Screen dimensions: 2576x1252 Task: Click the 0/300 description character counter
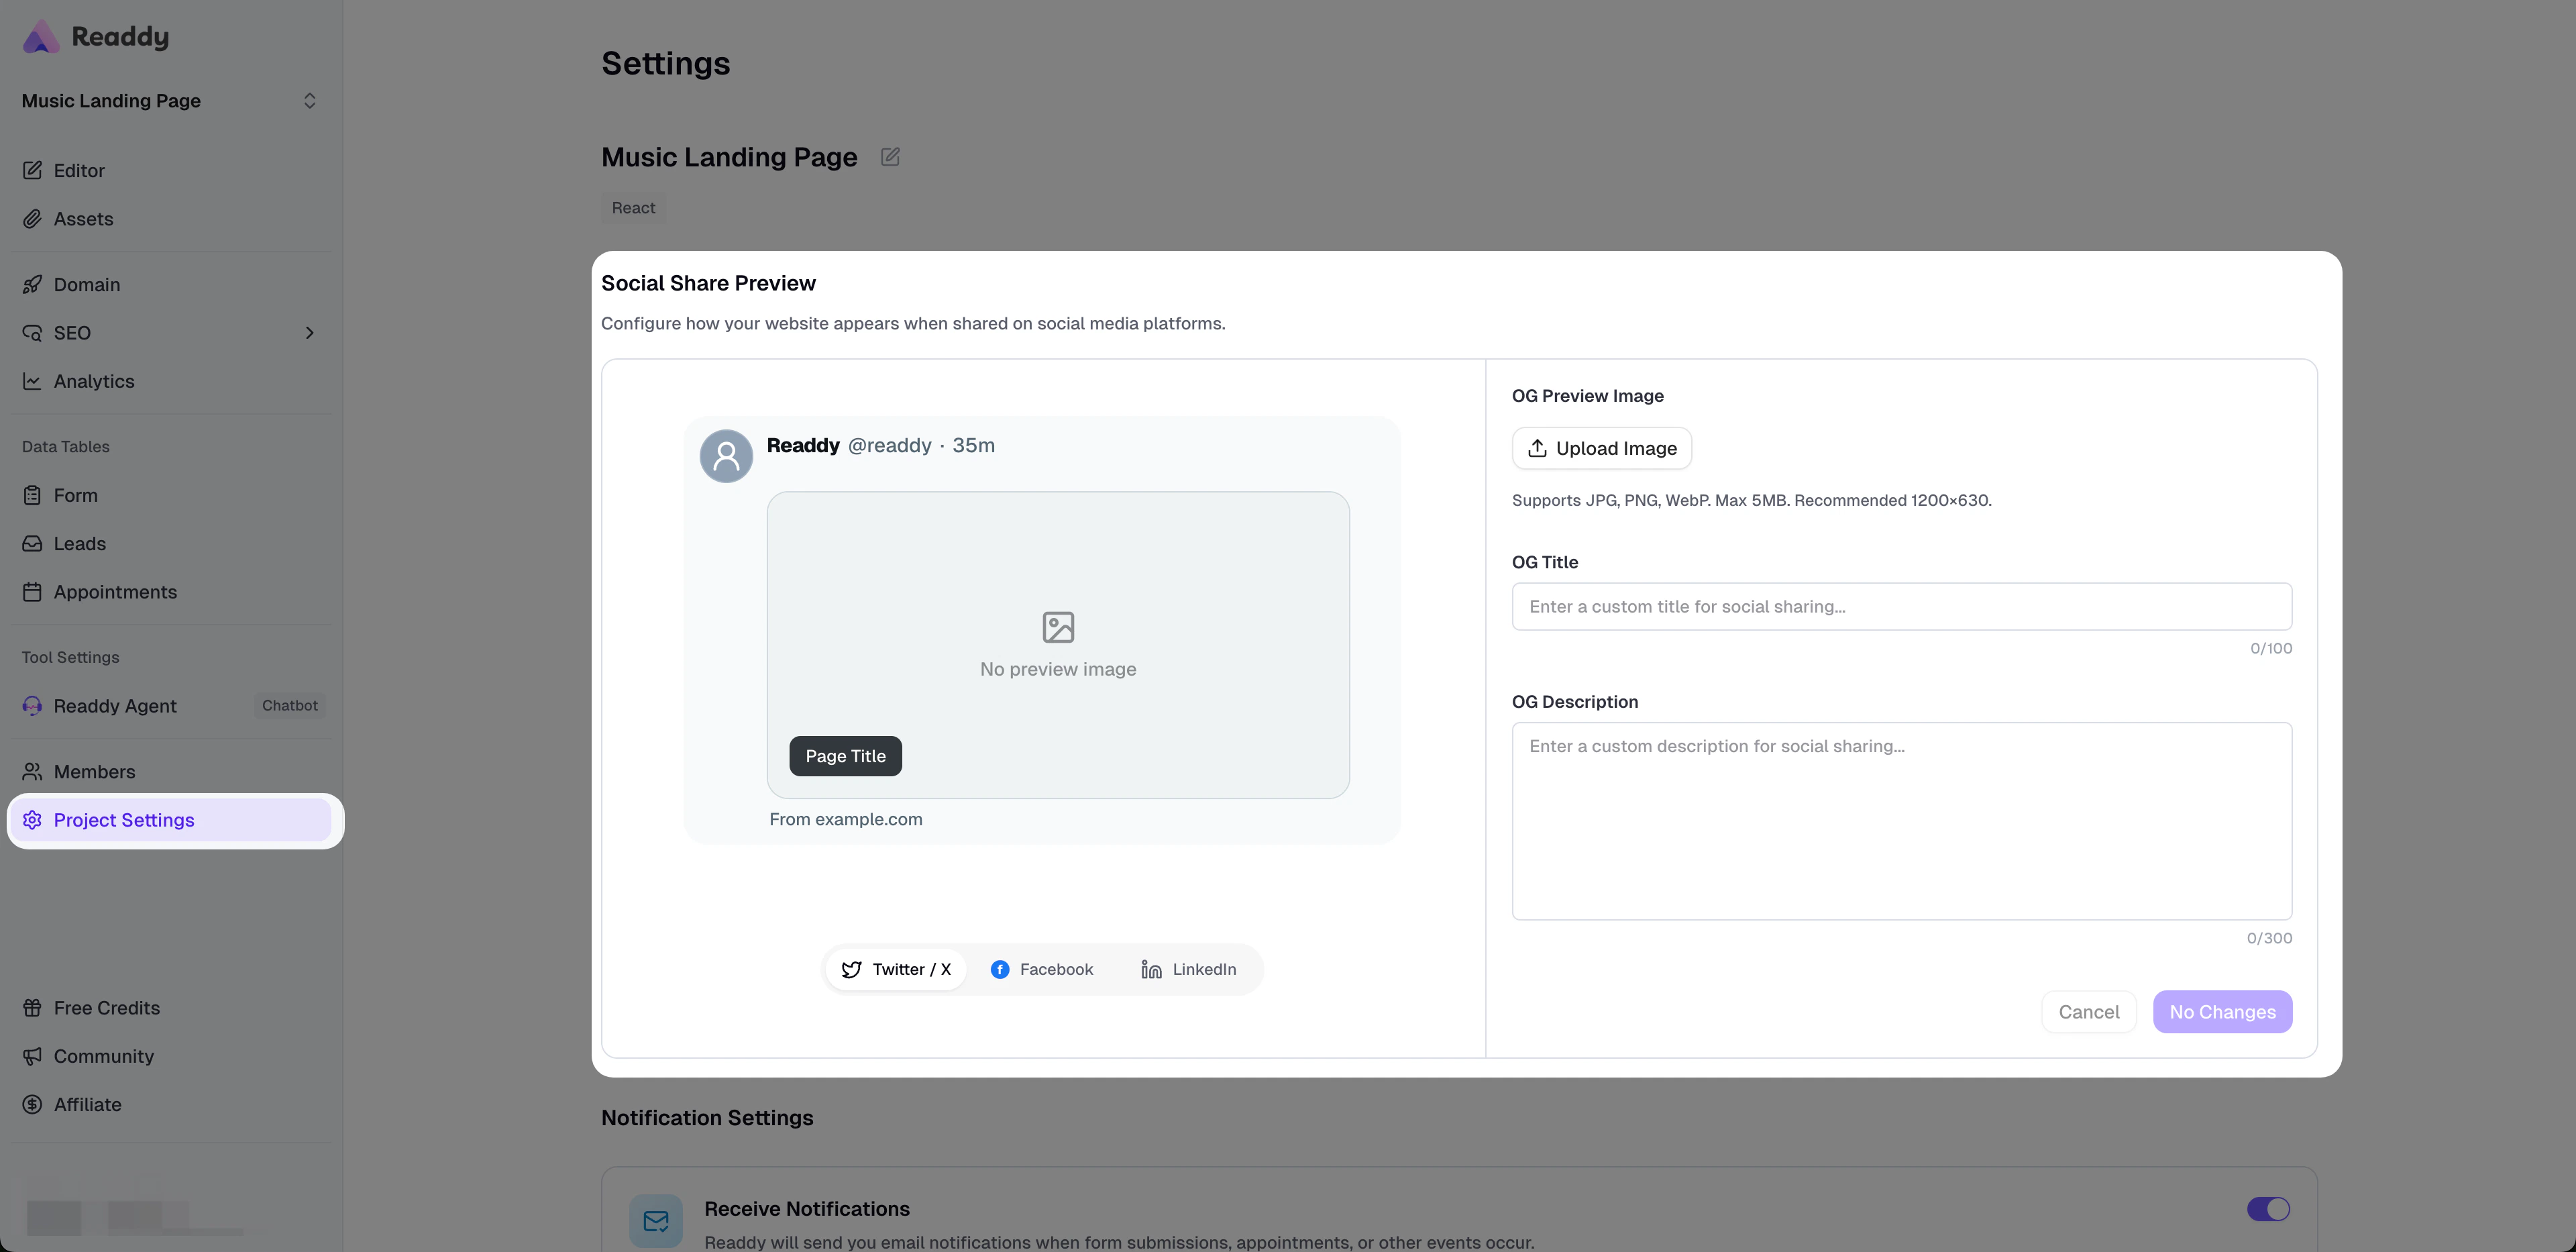click(x=2269, y=938)
